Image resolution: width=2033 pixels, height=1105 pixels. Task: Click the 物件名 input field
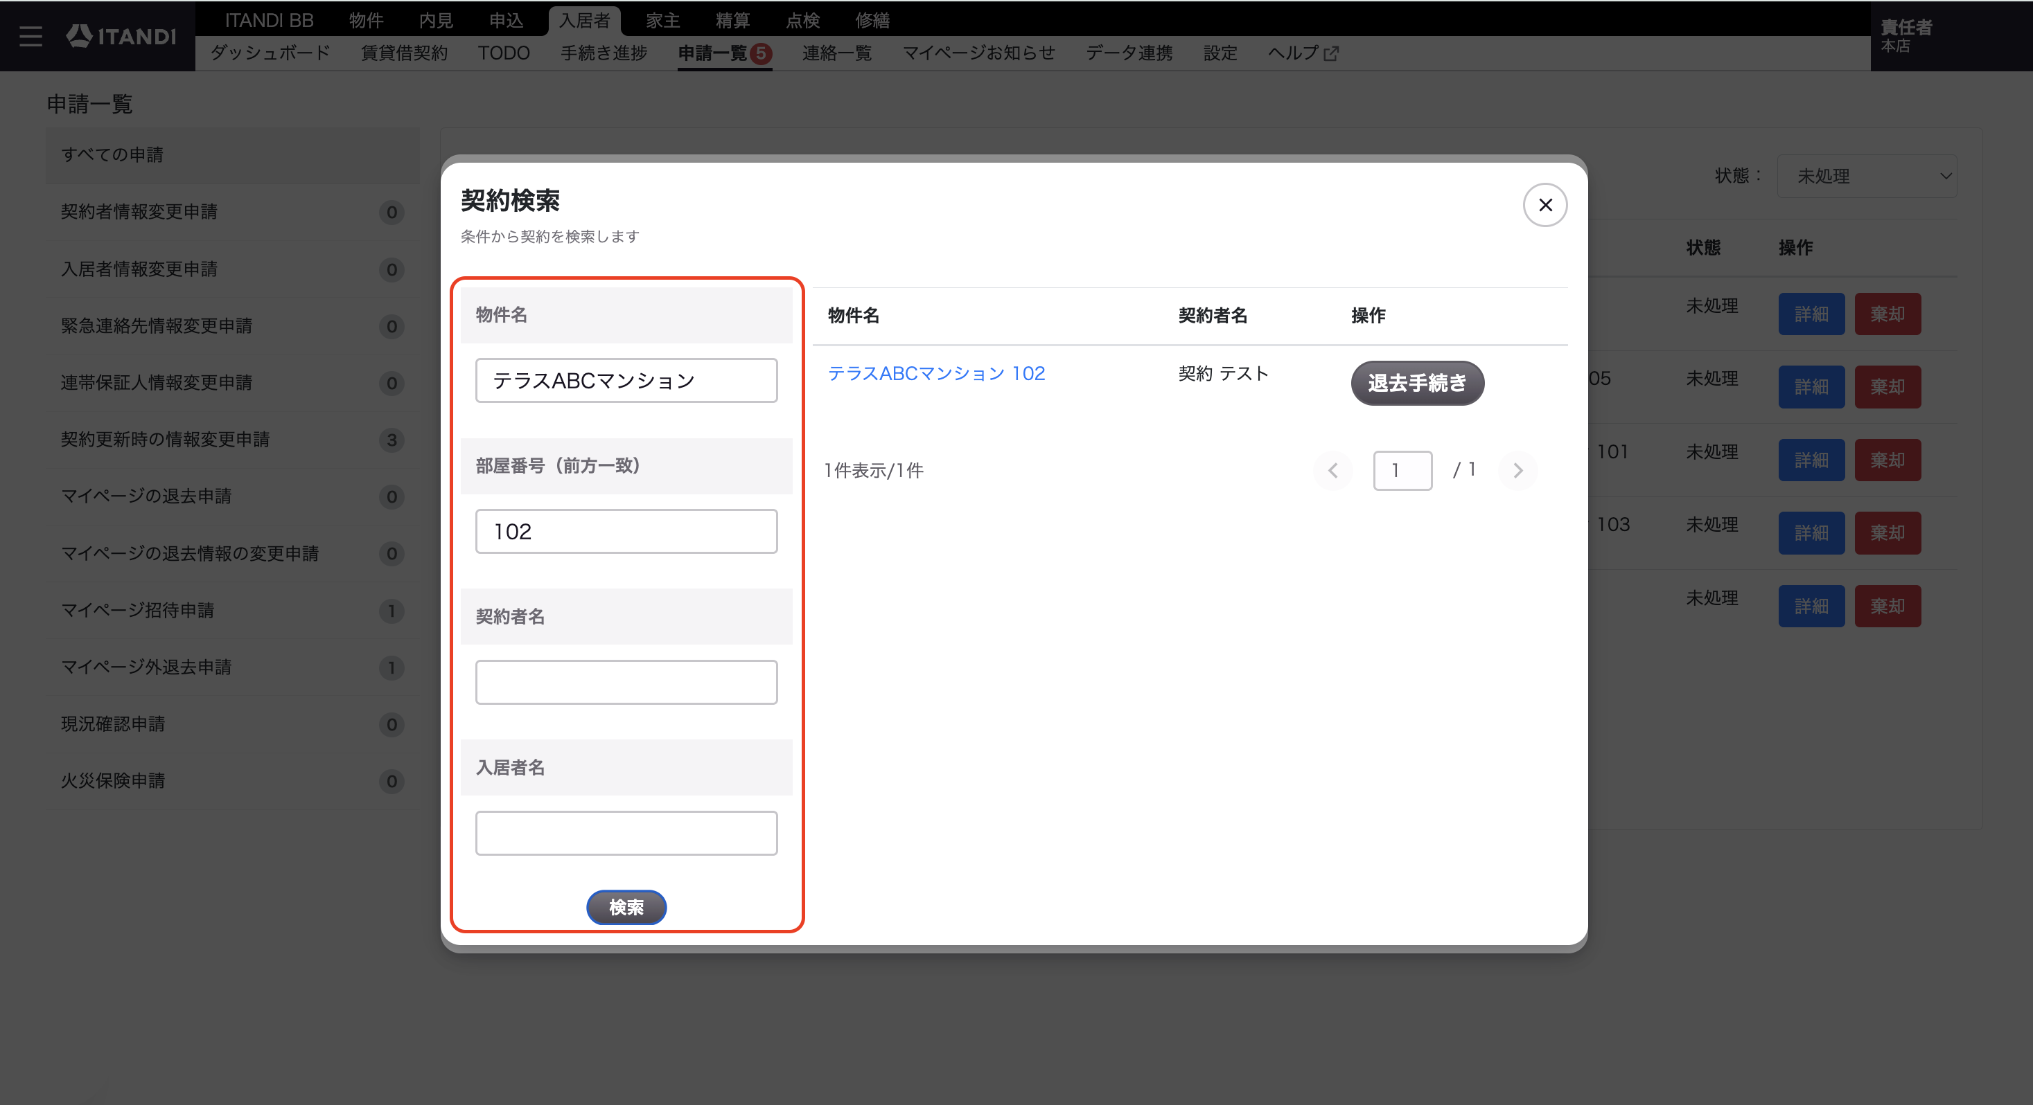pos(626,380)
